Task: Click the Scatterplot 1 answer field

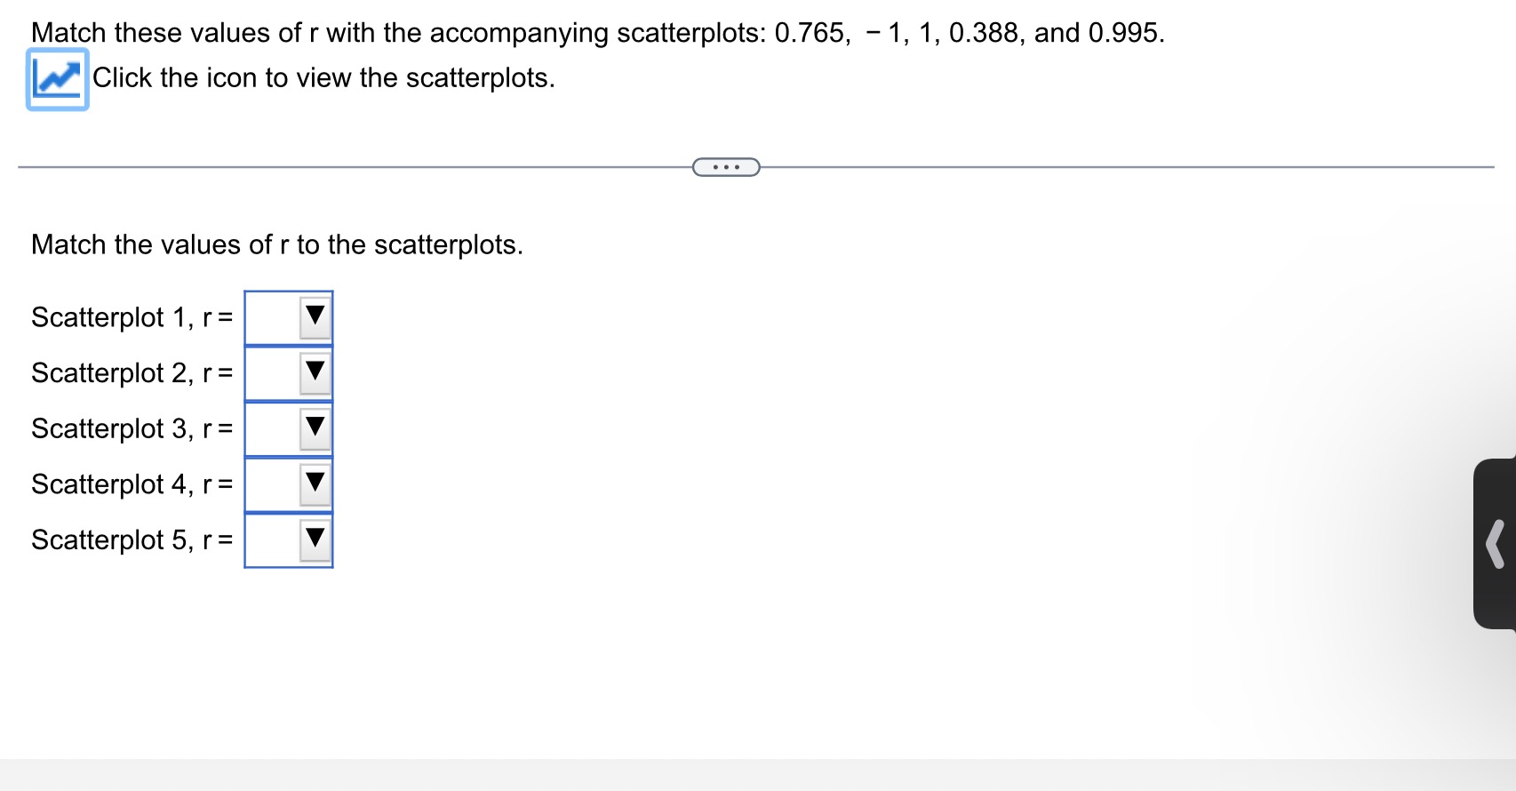Action: 275,318
